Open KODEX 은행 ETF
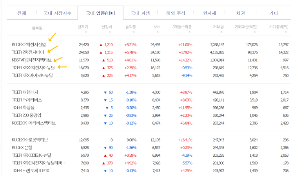 pos(22,148)
